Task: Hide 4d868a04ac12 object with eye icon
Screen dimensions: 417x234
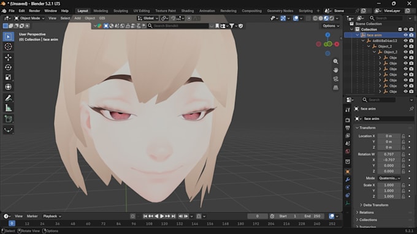Action: coord(405,40)
